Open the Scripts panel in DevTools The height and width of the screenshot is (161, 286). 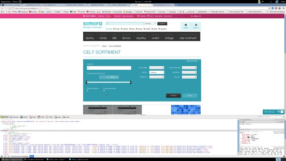33,117
